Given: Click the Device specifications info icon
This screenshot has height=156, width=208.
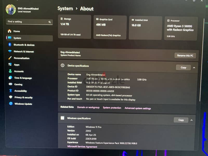Looking at the screenshot, I should (x=62, y=65).
